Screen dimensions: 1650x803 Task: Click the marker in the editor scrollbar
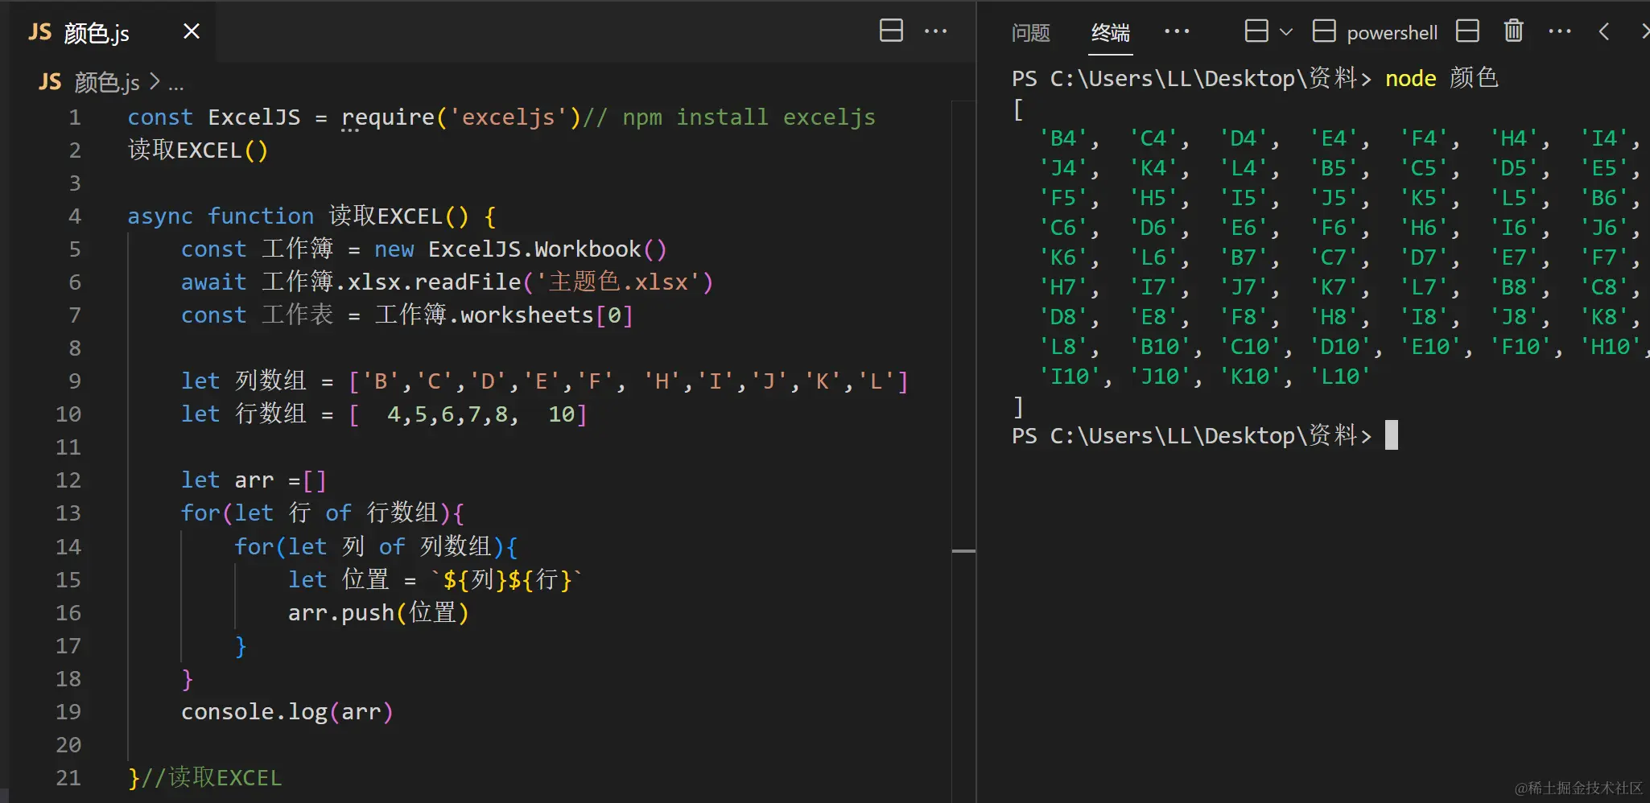tap(963, 551)
